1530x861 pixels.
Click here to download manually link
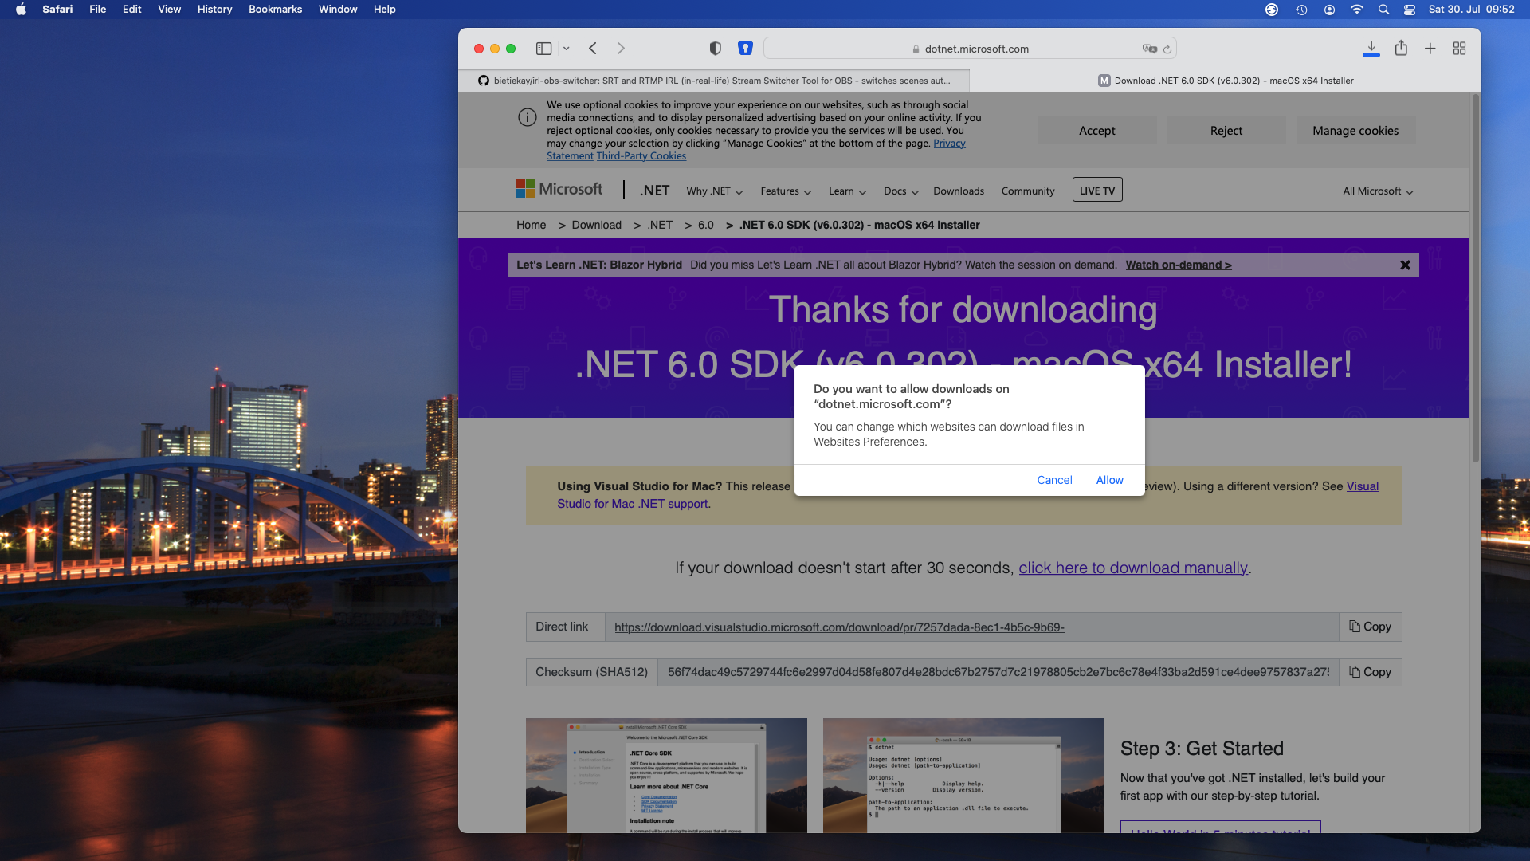pos(1133,568)
